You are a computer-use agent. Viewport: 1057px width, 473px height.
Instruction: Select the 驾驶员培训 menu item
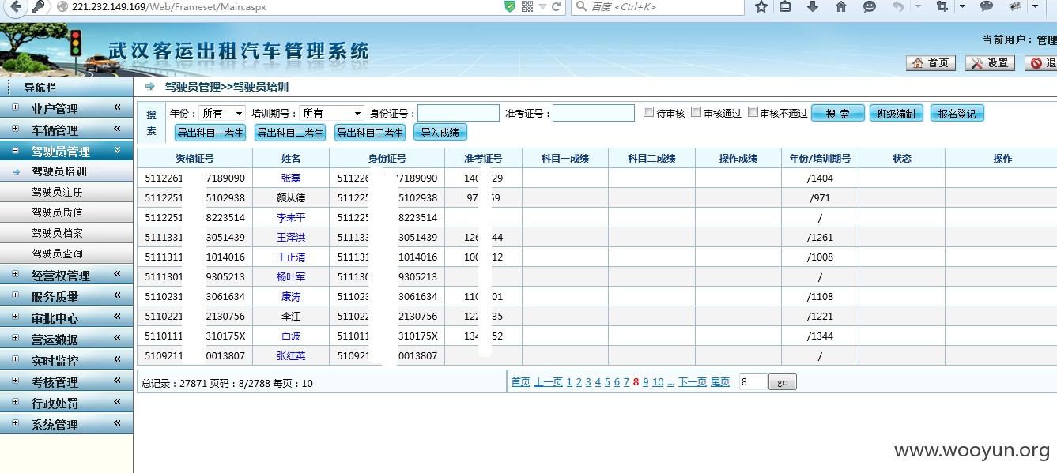click(59, 171)
